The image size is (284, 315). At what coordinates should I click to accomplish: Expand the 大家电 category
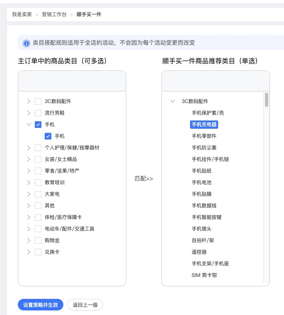29,194
